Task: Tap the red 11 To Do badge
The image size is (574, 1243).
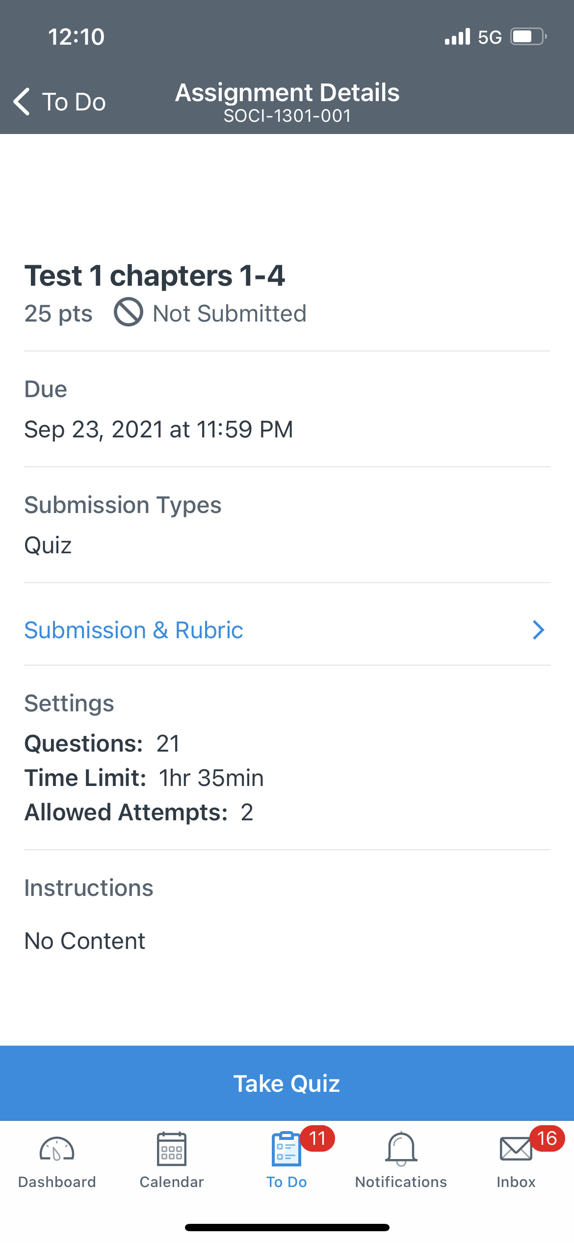Action: pos(317,1138)
